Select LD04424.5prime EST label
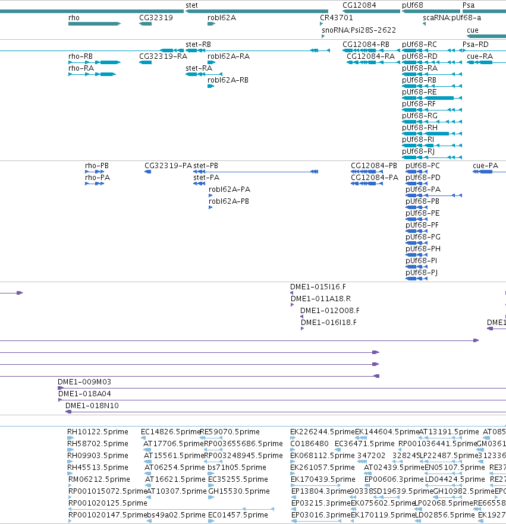506x524 pixels. tap(455, 479)
